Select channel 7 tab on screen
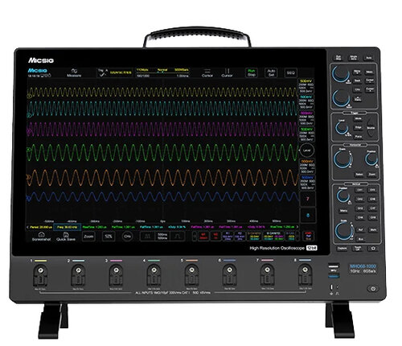Image resolution: width=402 pixels, height=346 pixels. (307, 199)
